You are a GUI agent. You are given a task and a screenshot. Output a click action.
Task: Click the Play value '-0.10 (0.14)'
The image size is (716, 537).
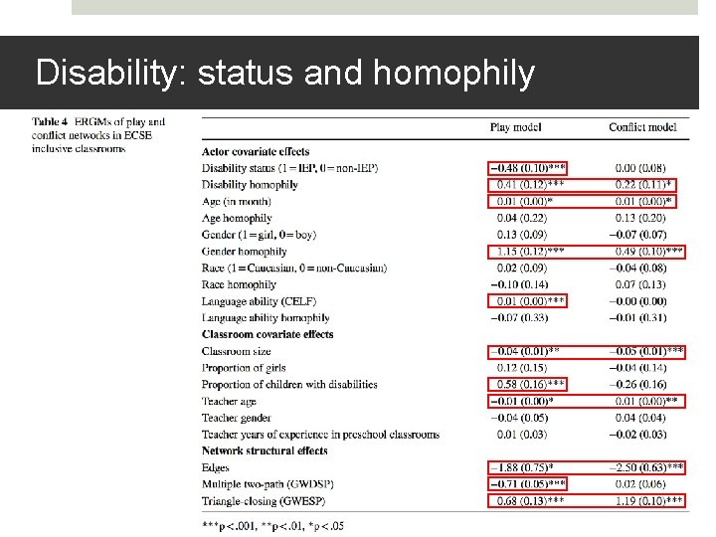519,284
